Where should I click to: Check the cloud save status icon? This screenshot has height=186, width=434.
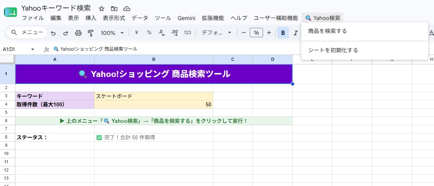pos(127,9)
